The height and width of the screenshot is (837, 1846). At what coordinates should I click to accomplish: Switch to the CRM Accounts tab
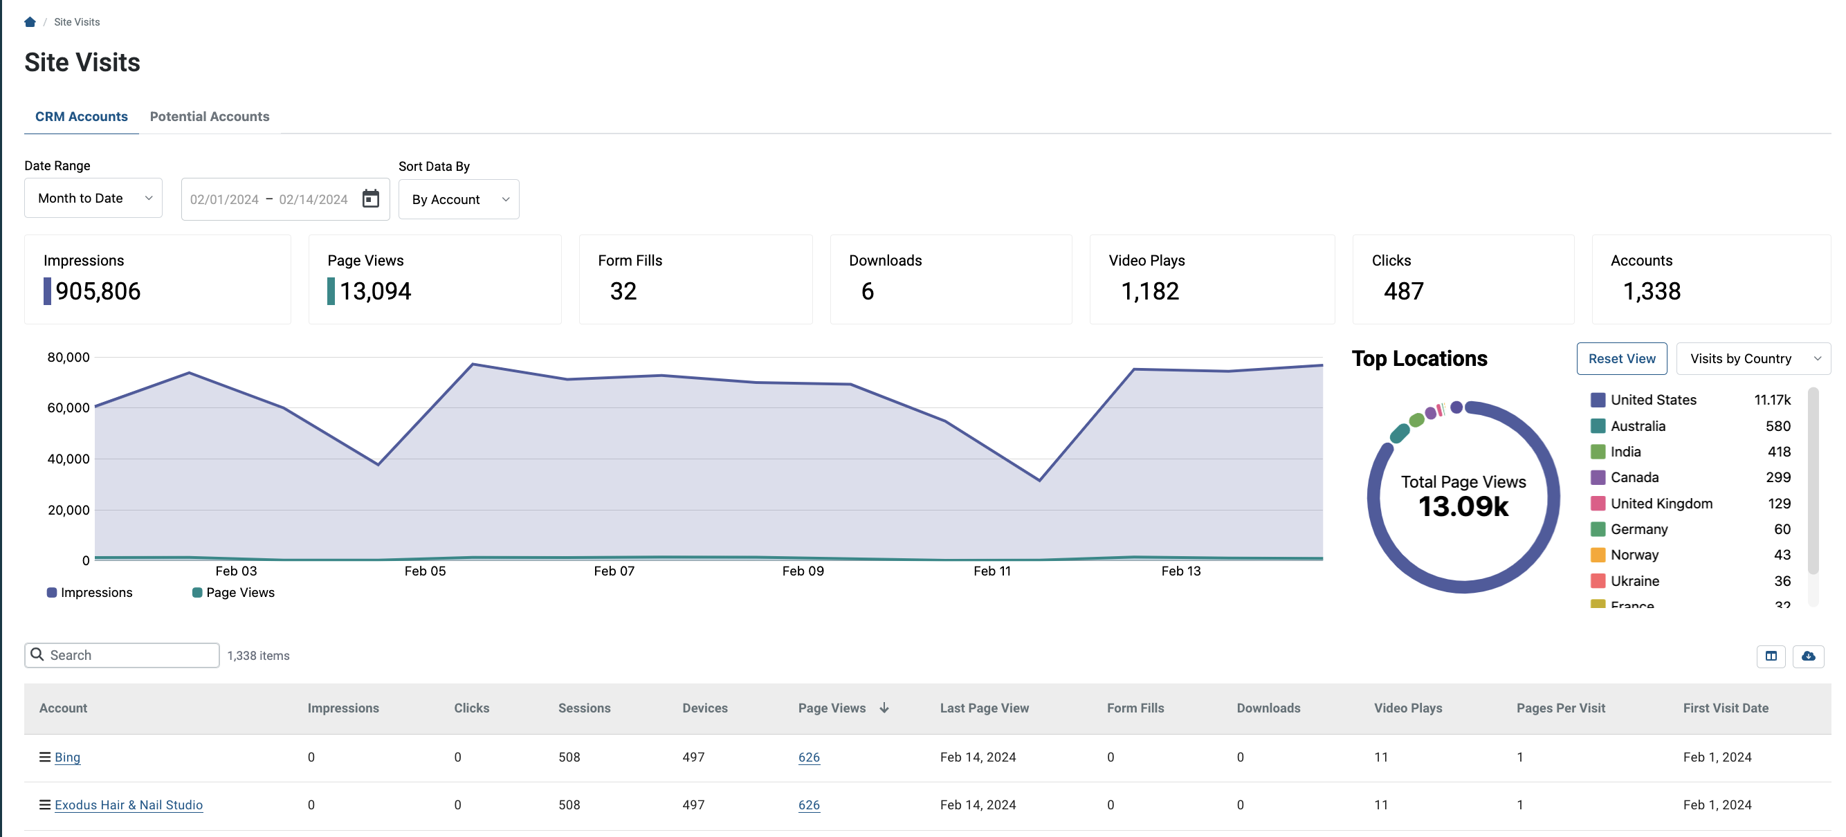pyautogui.click(x=82, y=116)
